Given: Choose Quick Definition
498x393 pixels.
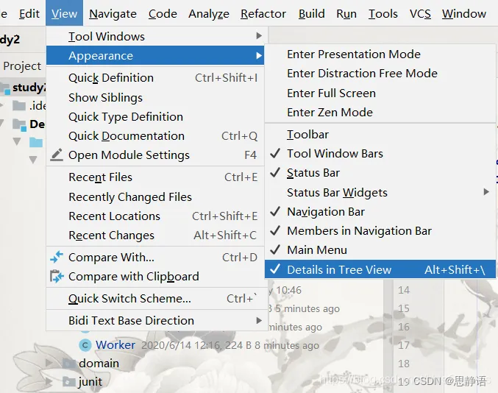Looking at the screenshot, I should click(x=155, y=78).
